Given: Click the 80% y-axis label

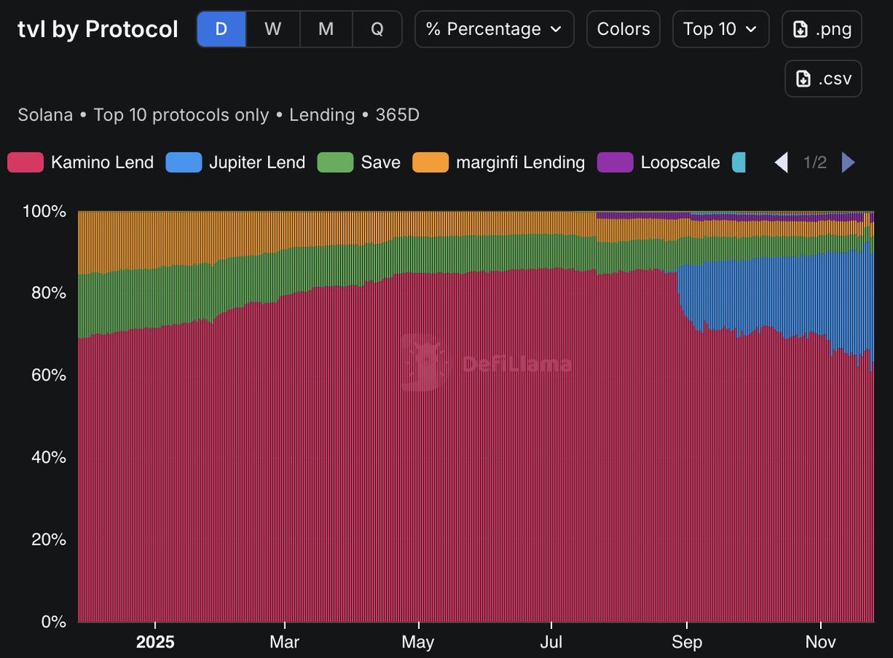Looking at the screenshot, I should pyautogui.click(x=50, y=293).
